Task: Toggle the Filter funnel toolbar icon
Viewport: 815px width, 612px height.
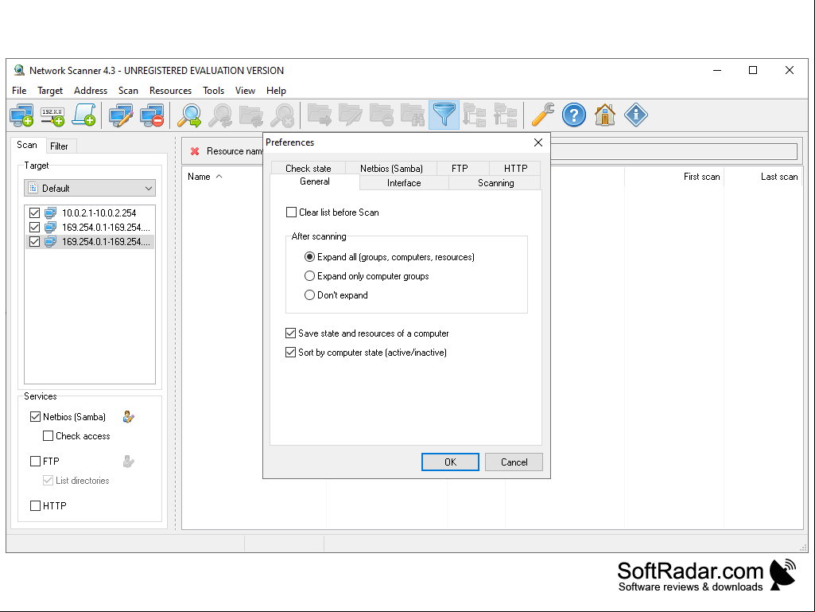Action: (x=444, y=115)
